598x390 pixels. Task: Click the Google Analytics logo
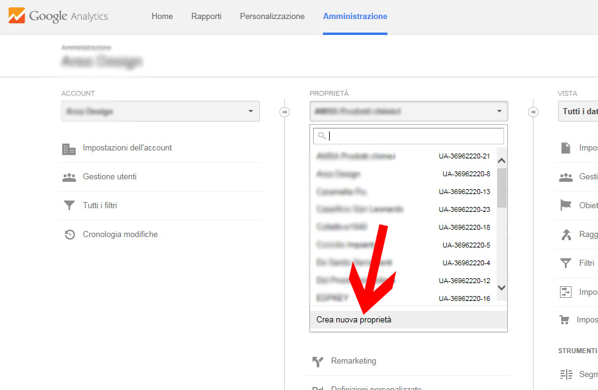[58, 17]
